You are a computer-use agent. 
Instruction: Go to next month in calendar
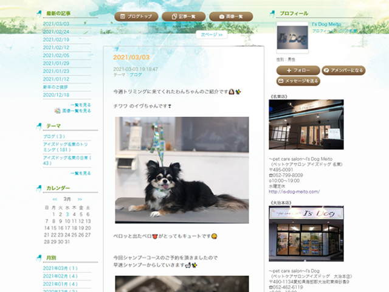pyautogui.click(x=79, y=199)
